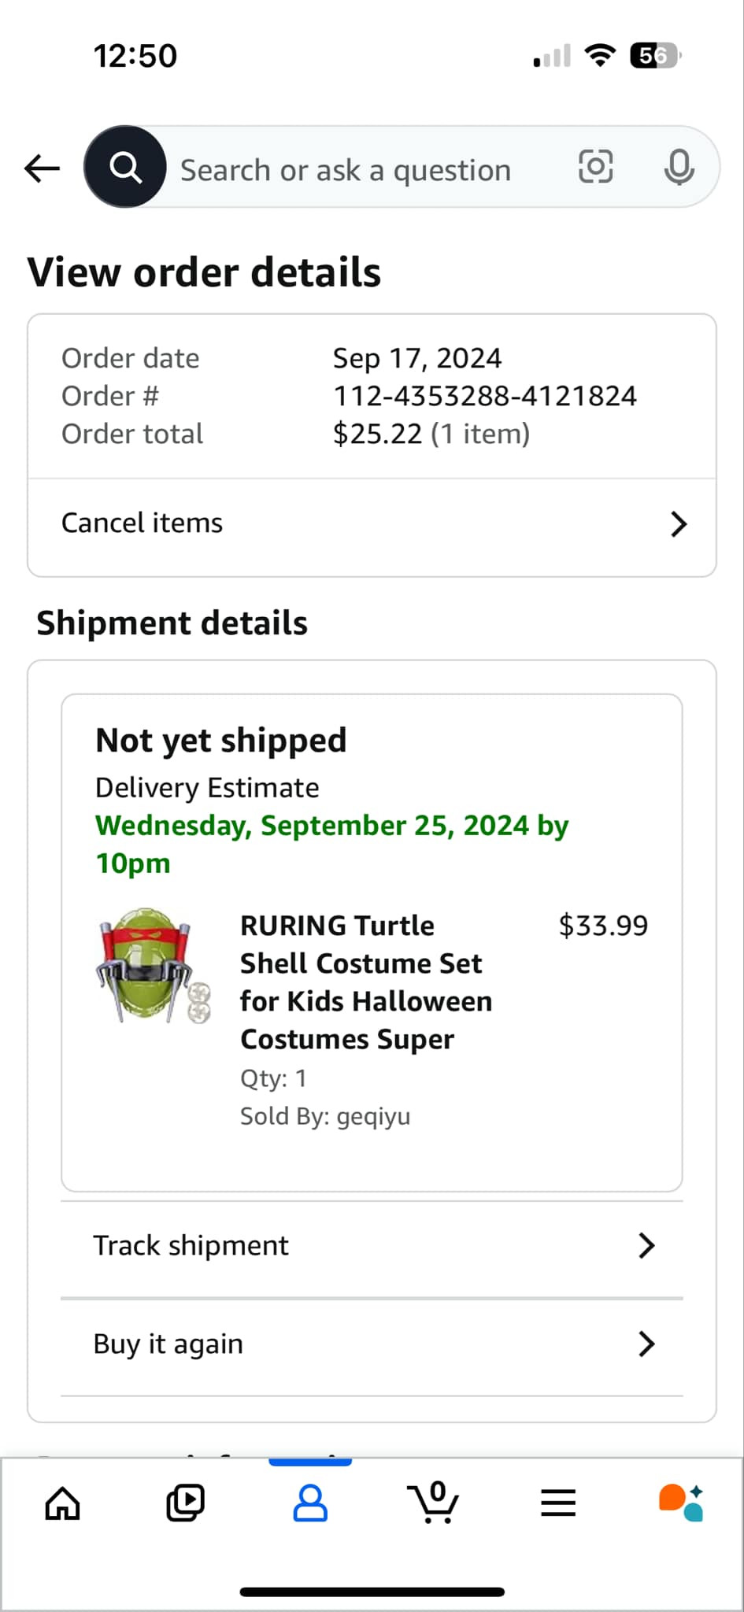Tap the turtle shell costume thumbnail
The width and height of the screenshot is (744, 1612).
(x=153, y=967)
